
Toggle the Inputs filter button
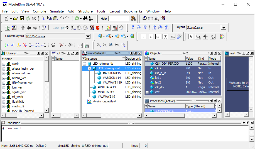(143, 37)
